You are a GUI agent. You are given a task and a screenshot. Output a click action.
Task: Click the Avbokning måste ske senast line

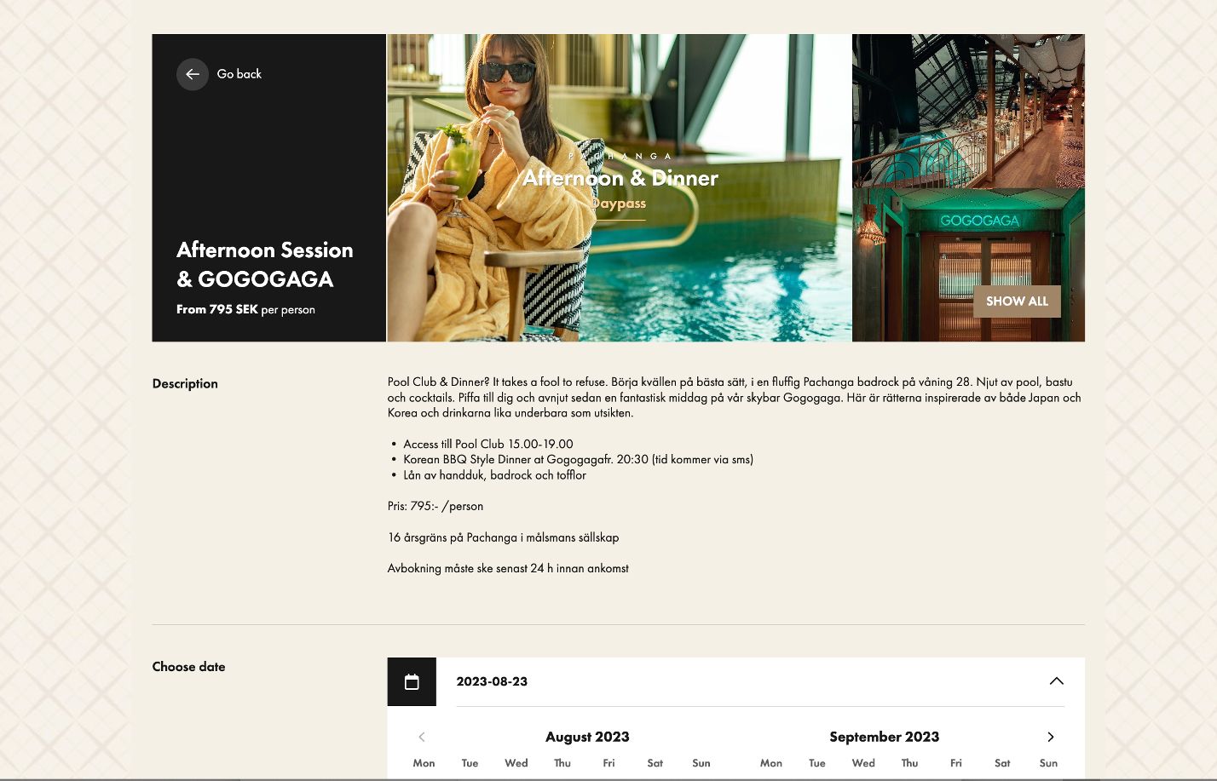coord(508,568)
